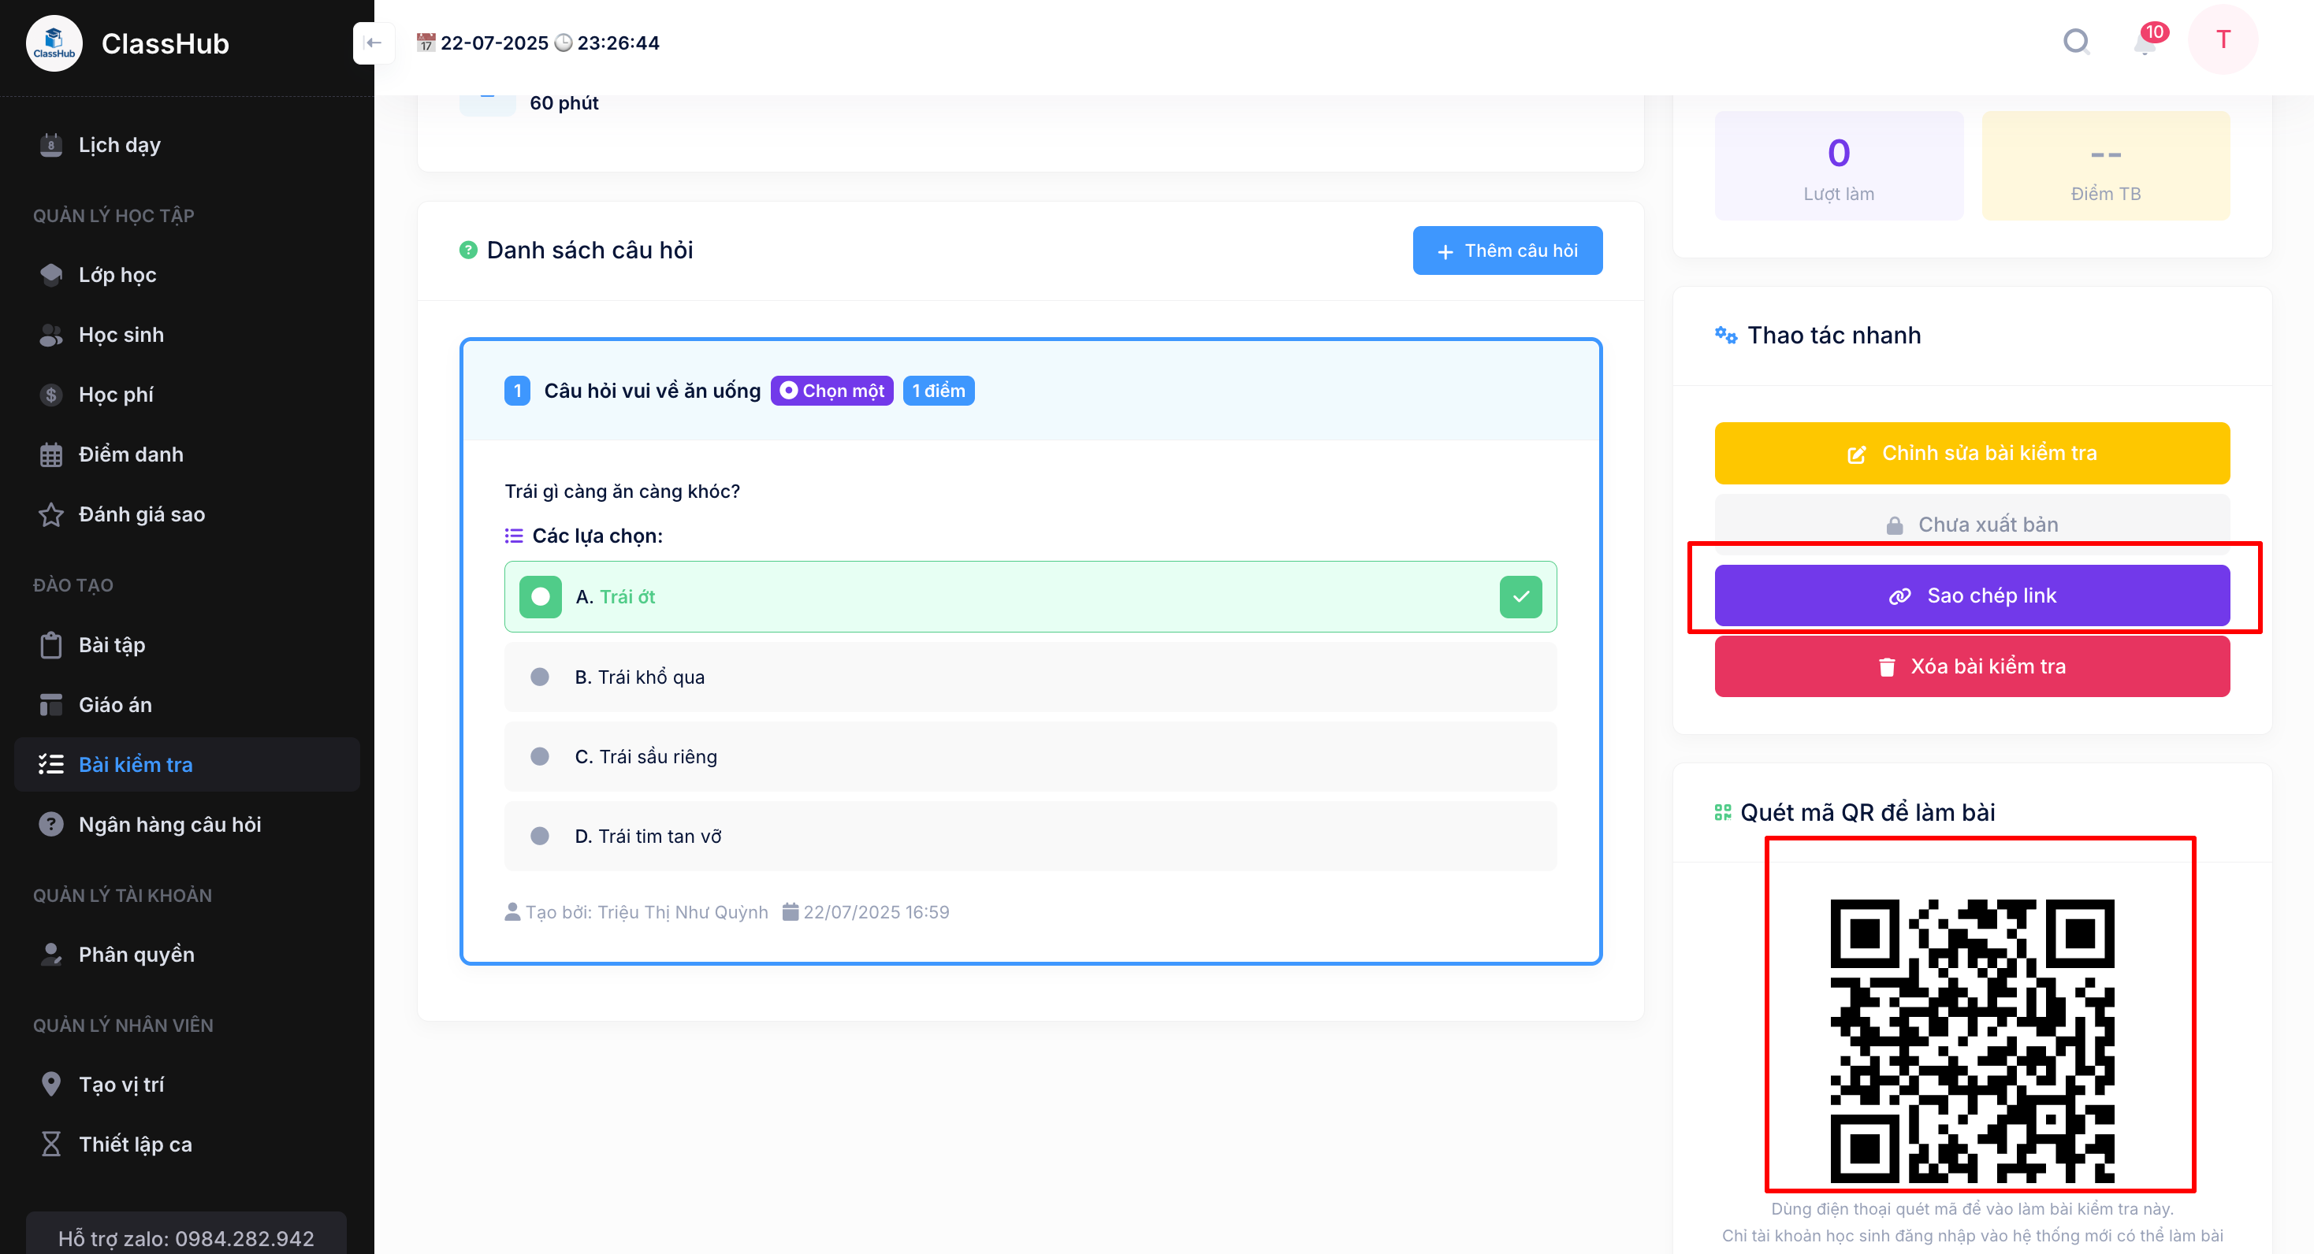The image size is (2314, 1254).
Task: Select radio for answer C. Trái sầu riêng
Action: click(540, 757)
